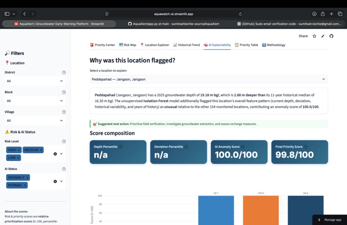This screenshot has height=225, width=347.
Task: Click the Final Priority Score help icon
Action: coord(306,147)
